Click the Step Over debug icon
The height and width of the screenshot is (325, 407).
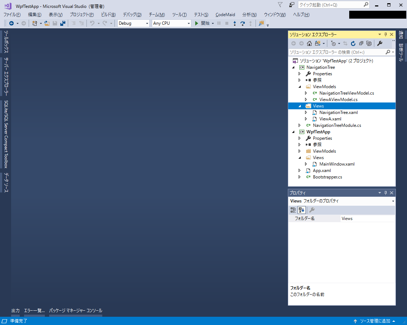(x=242, y=23)
